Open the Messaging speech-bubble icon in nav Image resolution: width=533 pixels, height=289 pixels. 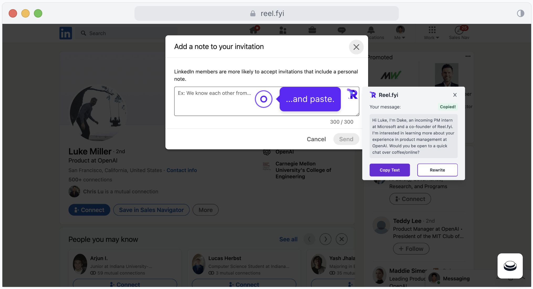coord(341,30)
